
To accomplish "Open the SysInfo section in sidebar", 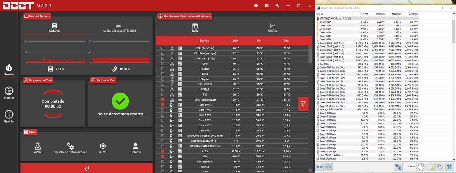I will click(x=9, y=117).
